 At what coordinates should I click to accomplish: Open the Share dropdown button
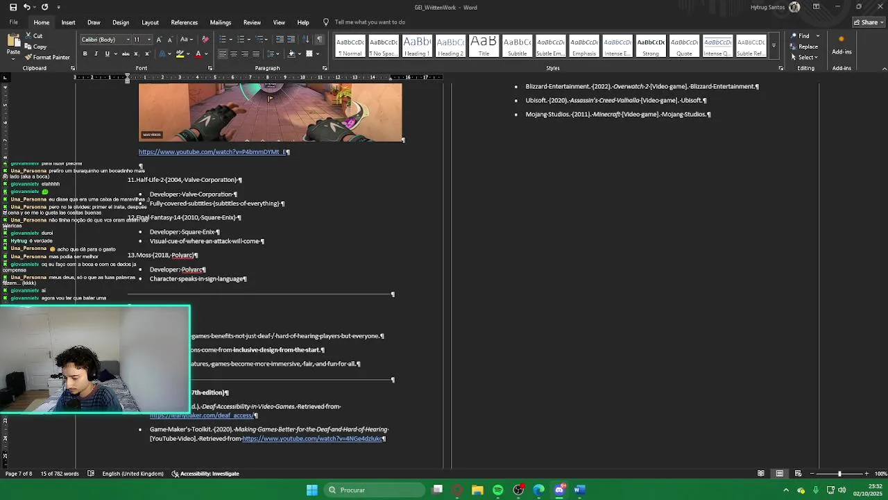pos(869,22)
